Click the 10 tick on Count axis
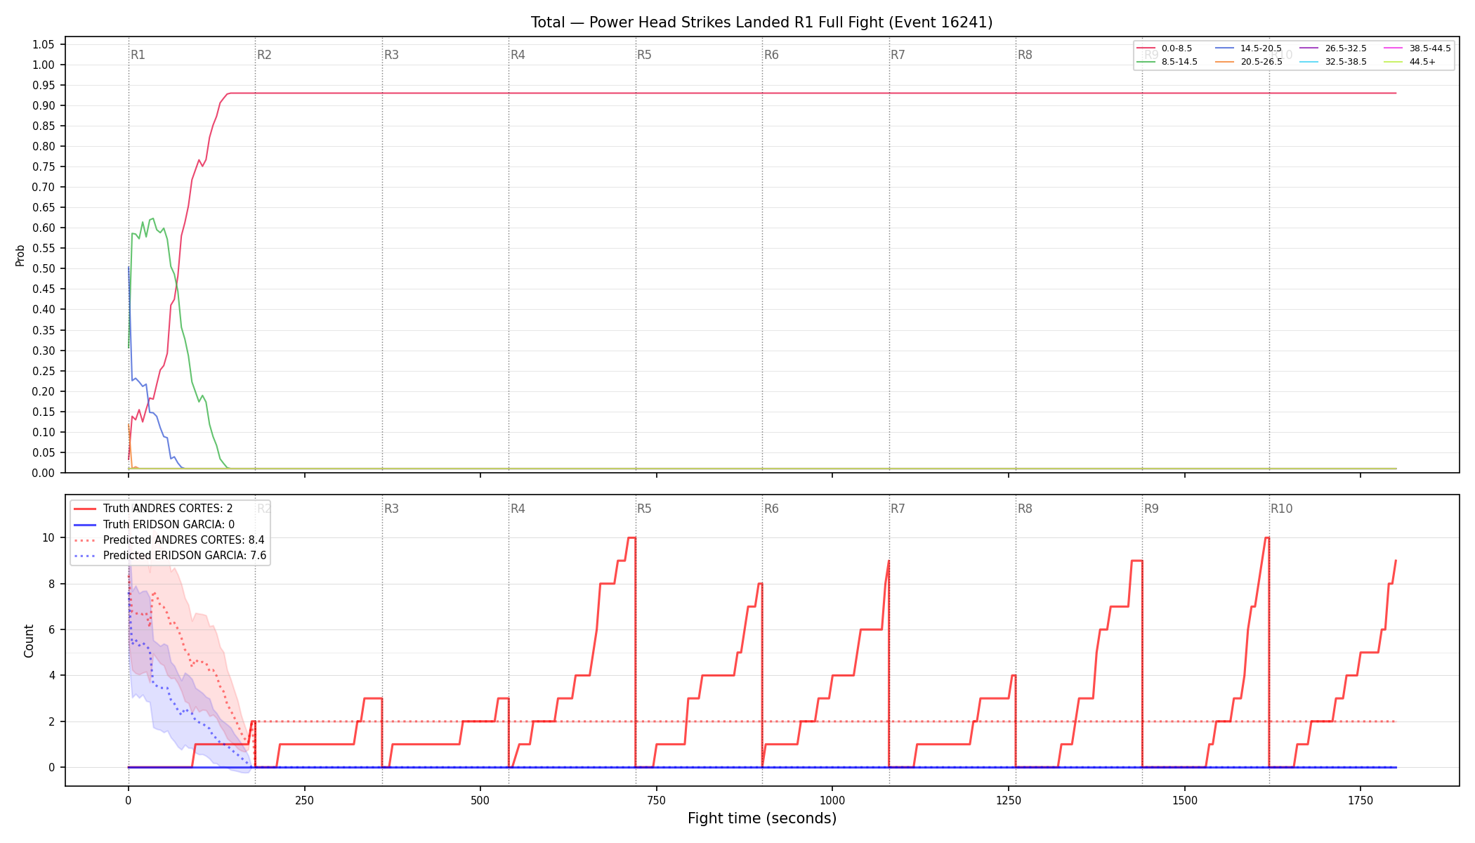The height and width of the screenshot is (843, 1475). (x=48, y=537)
